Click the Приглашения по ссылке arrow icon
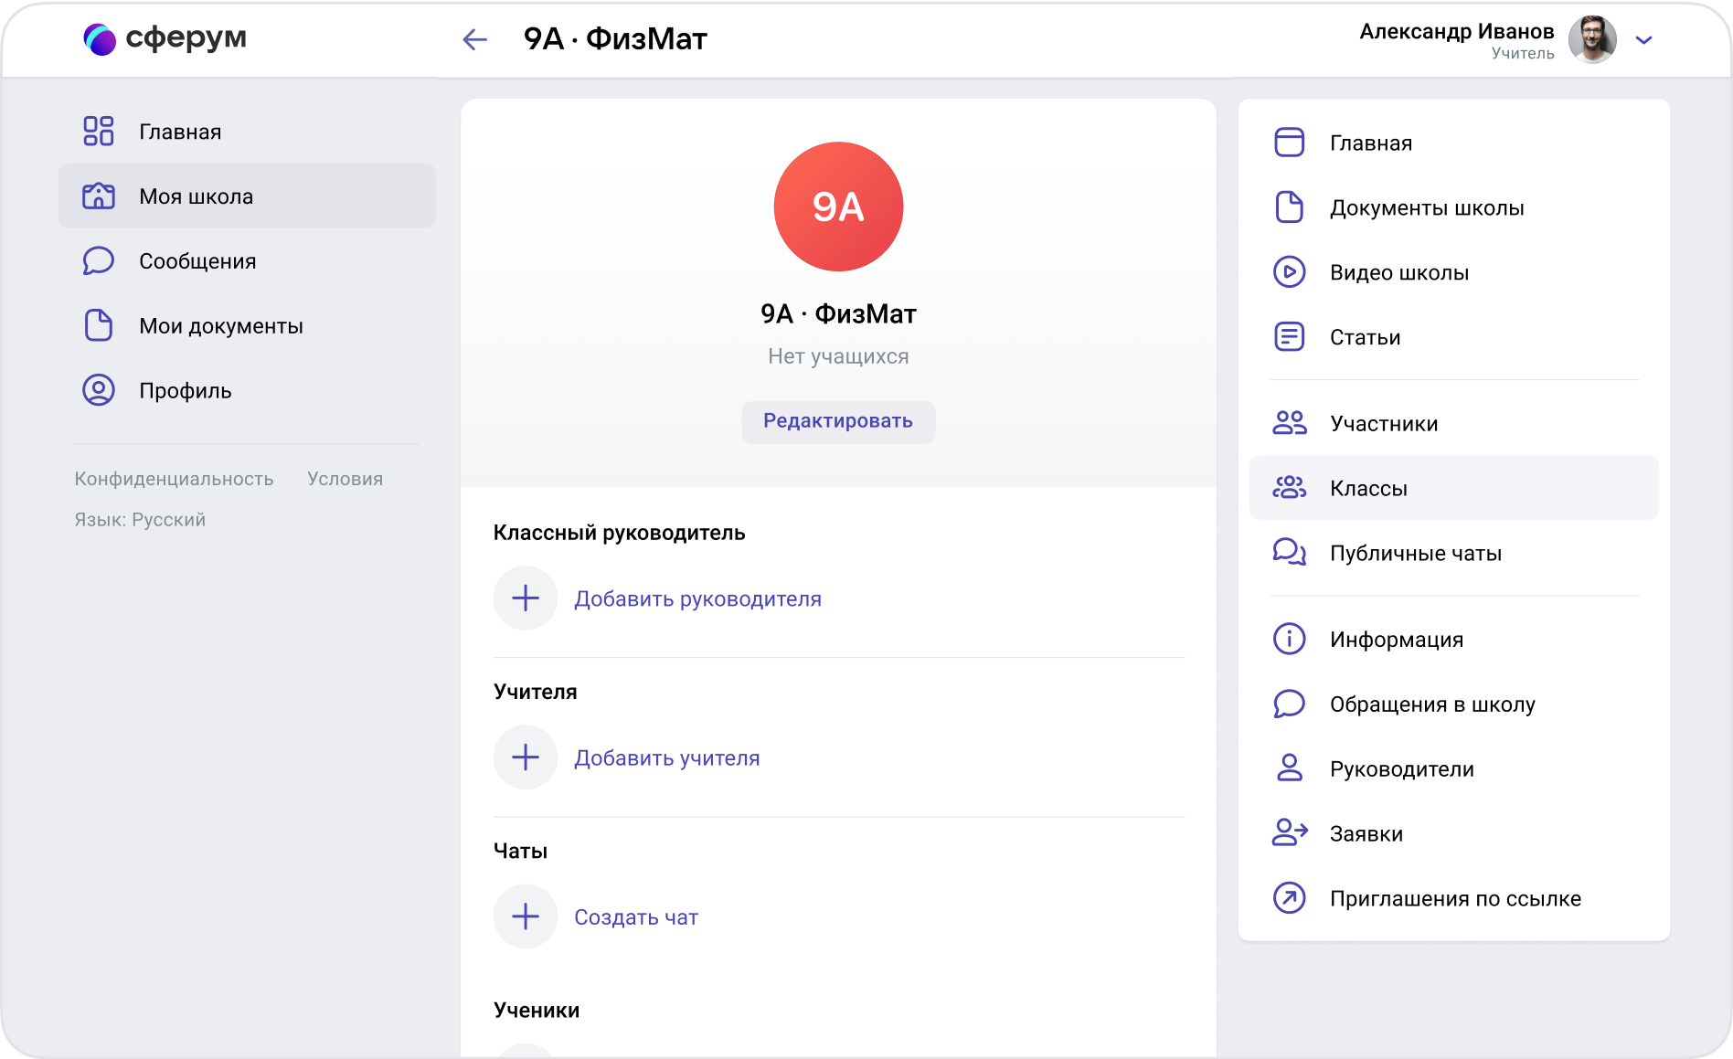Screen dimensions: 1733x1059 coord(1290,898)
